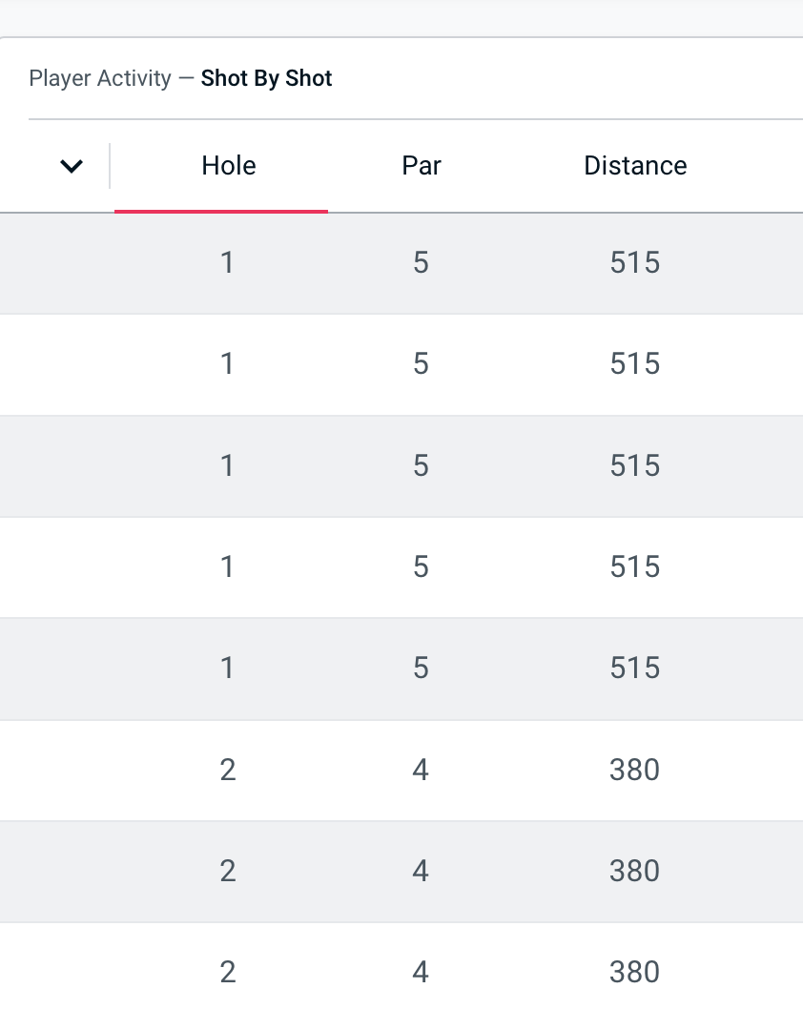Click the first 380 distance value
Viewport: 803px width, 1009px height.
[635, 770]
